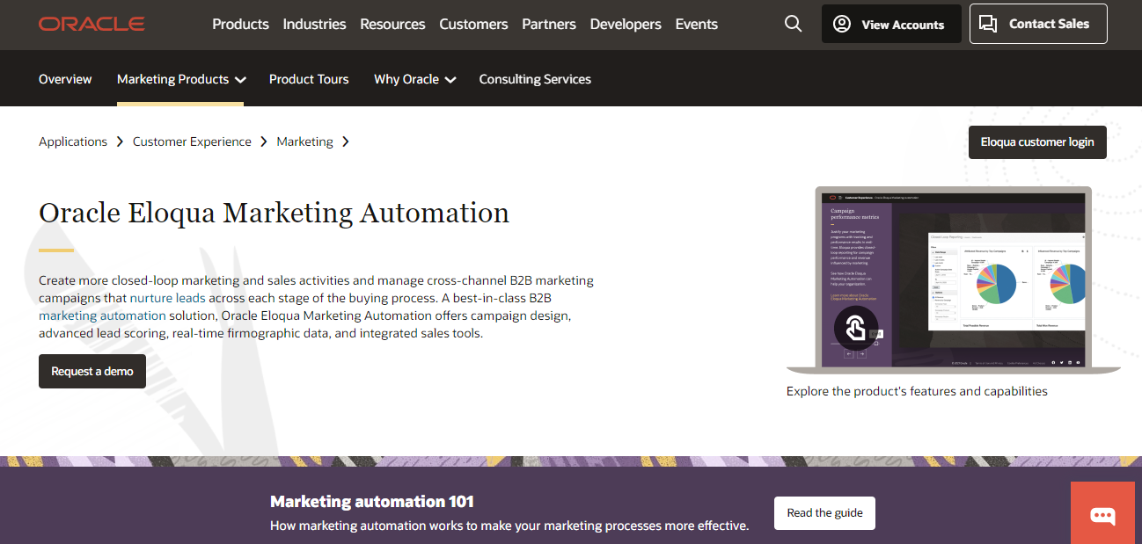
Task: Click the Eloqua customer login button
Action: [1037, 142]
